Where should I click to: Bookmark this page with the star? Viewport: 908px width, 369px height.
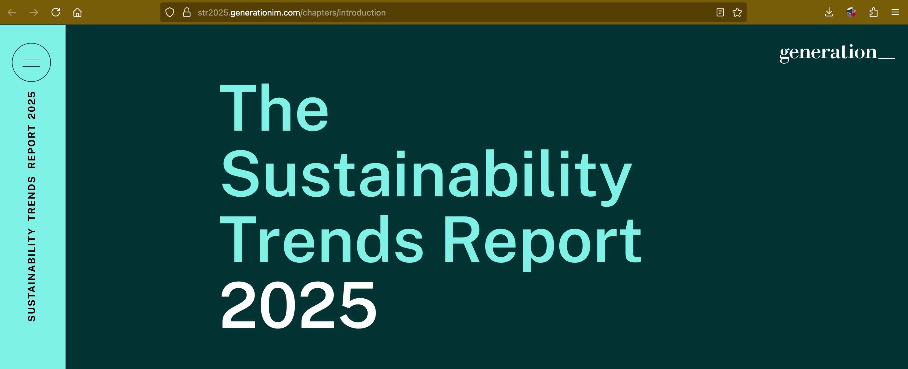[737, 13]
